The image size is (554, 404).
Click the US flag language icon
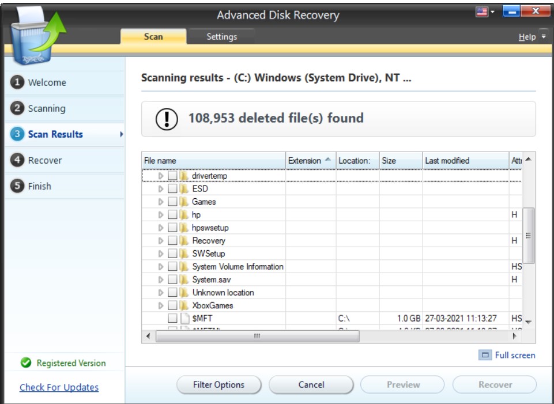[x=482, y=12]
